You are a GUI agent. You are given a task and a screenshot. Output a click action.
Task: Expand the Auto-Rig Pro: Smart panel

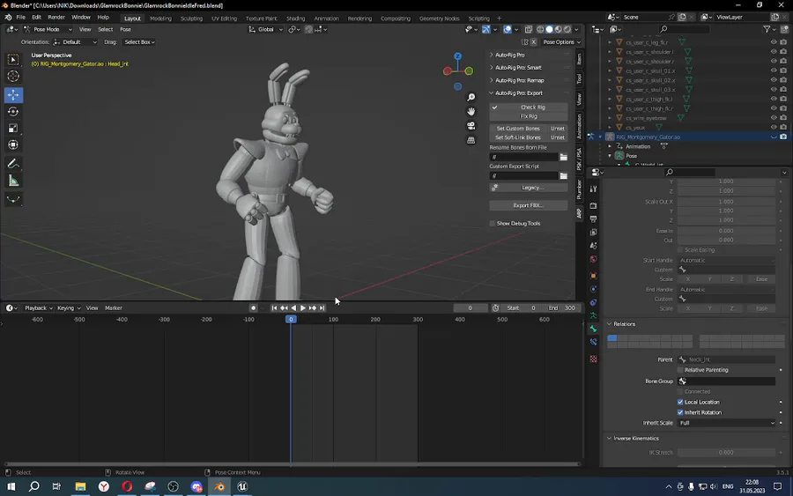518,67
